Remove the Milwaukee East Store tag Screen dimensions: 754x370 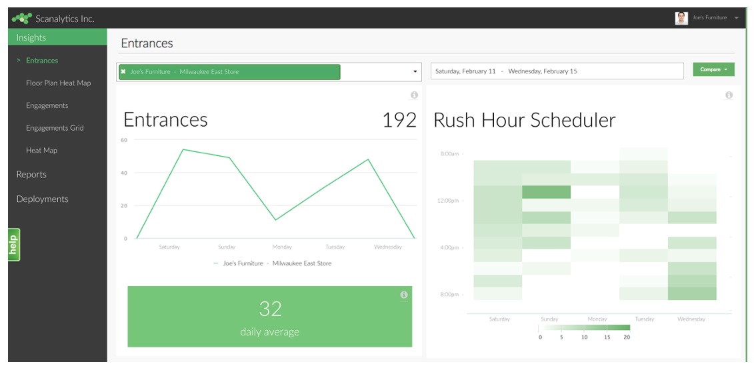(123, 71)
